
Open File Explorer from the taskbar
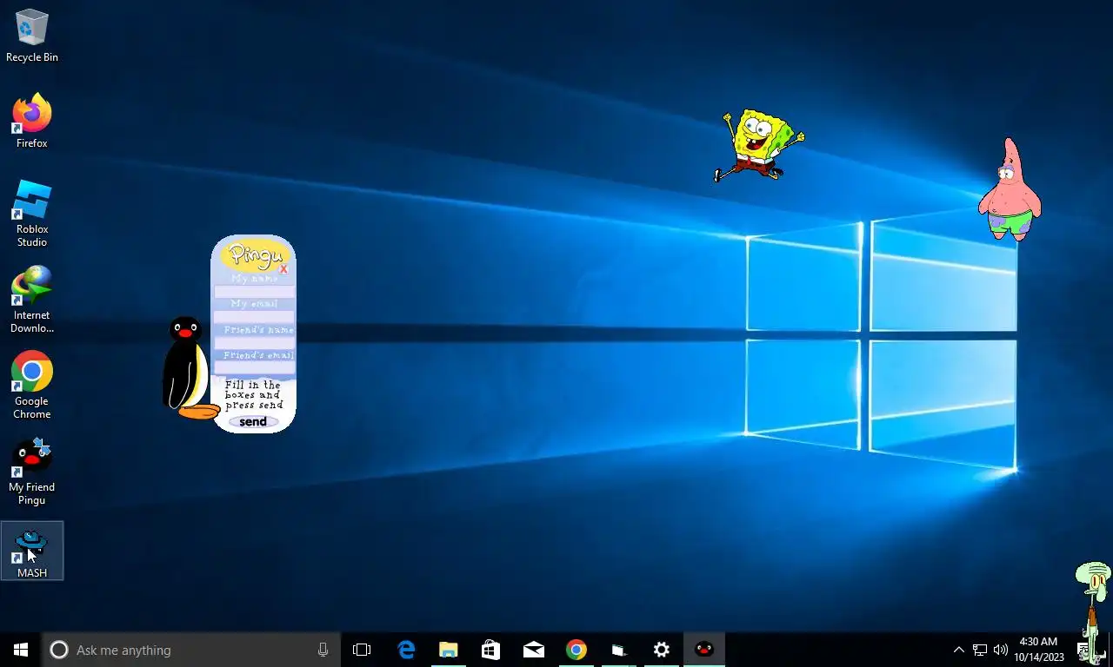448,650
